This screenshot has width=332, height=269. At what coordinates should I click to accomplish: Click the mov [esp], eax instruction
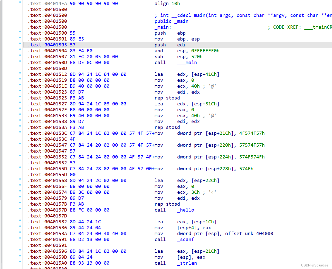point(180,257)
